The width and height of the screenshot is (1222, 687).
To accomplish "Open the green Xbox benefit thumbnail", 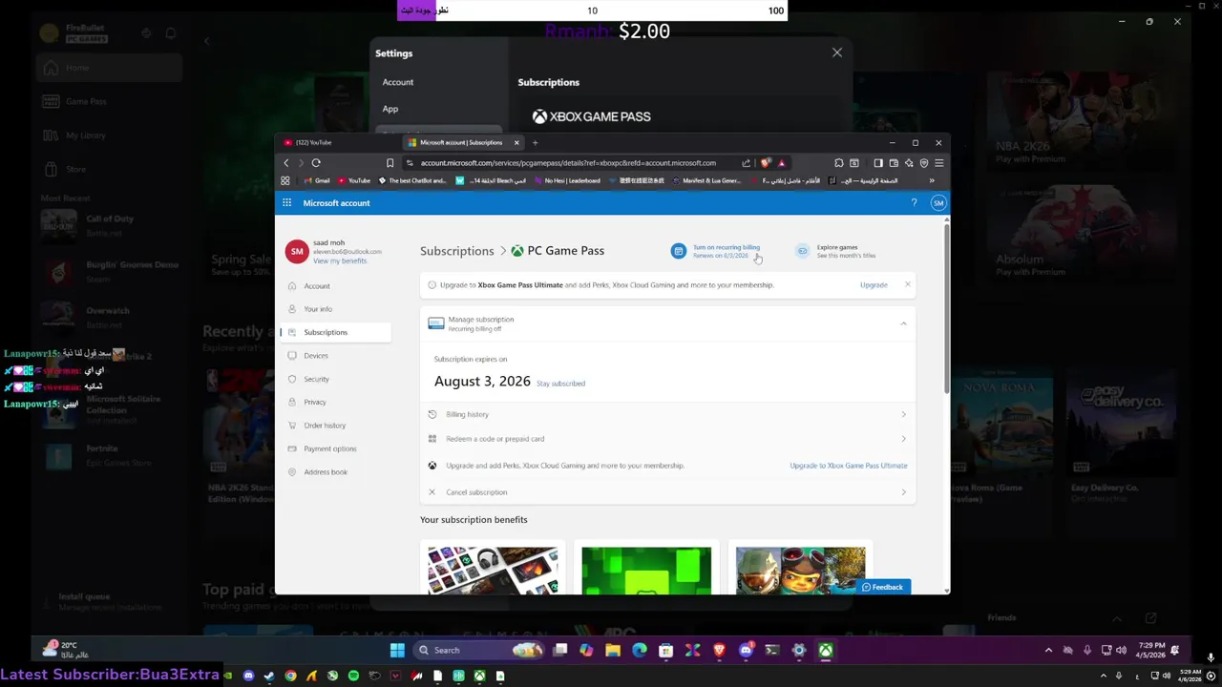I will click(x=646, y=570).
